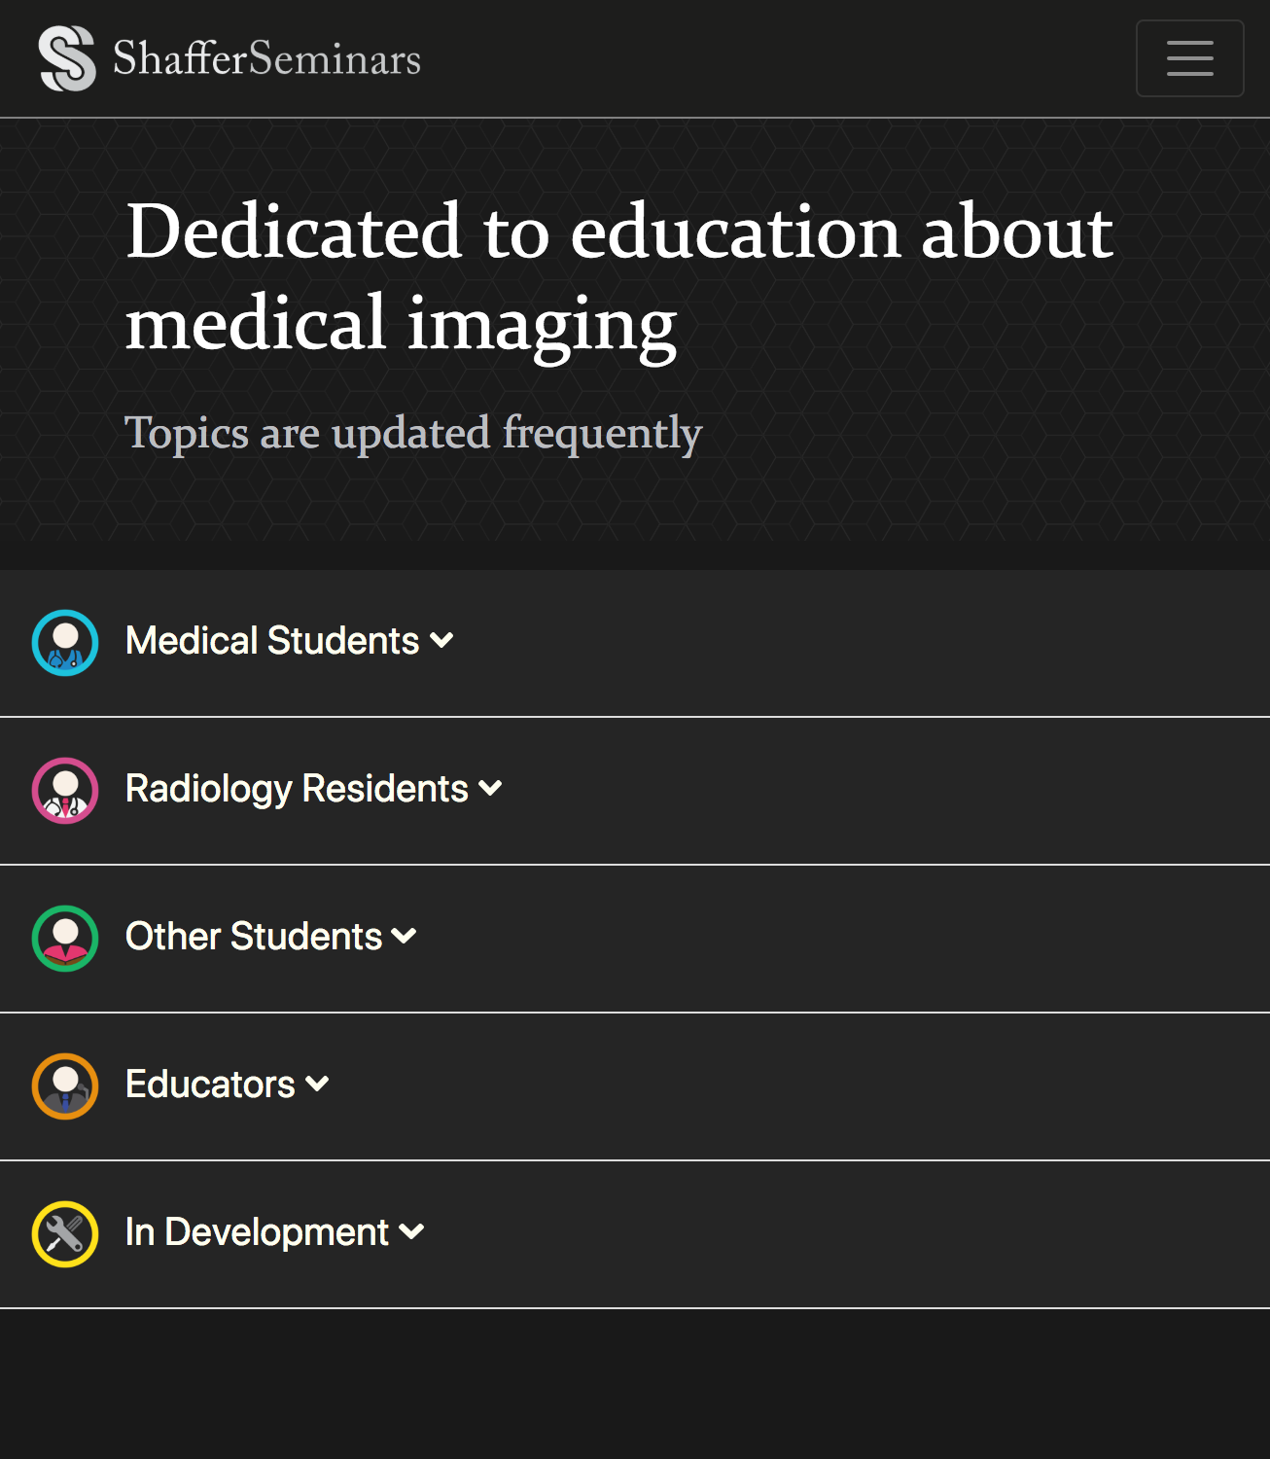This screenshot has width=1270, height=1459.
Task: Click the ShafferSeminars S logo icon
Action: click(67, 58)
